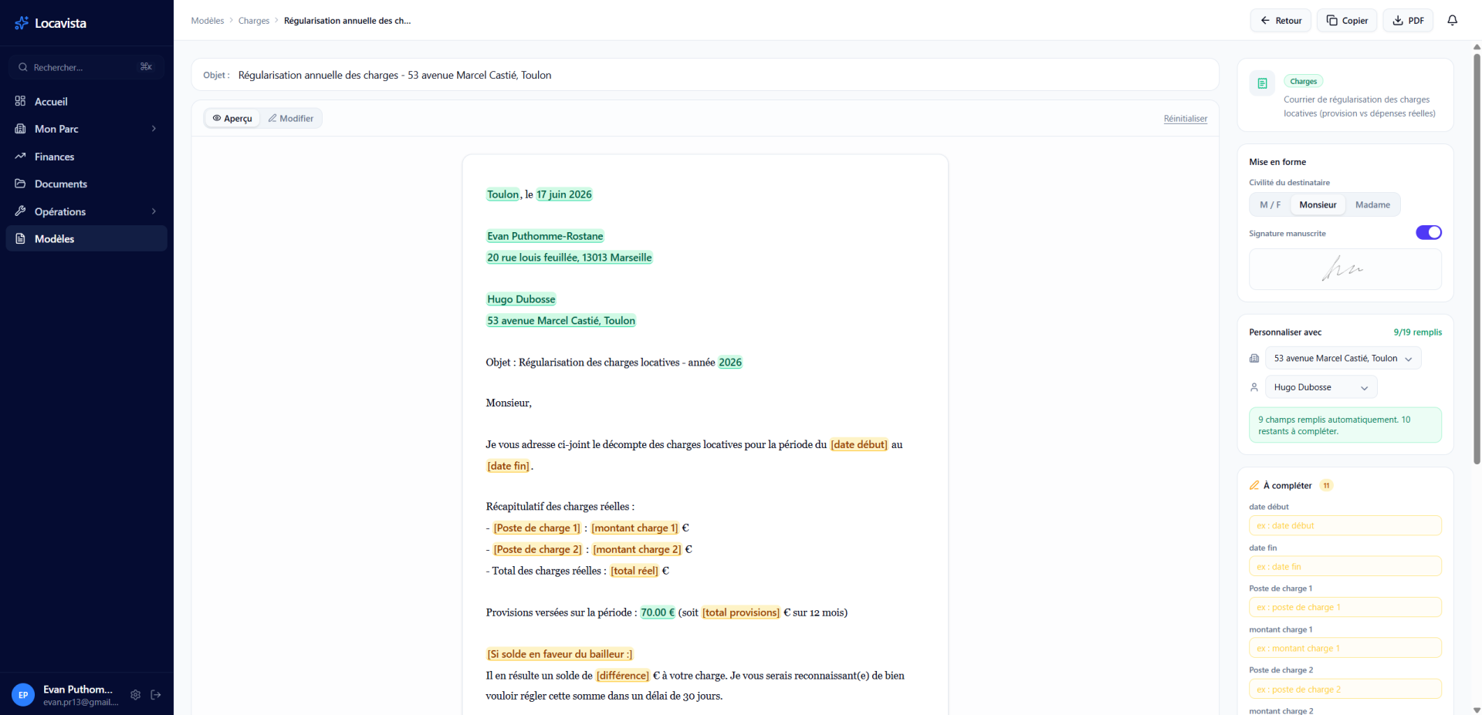The width and height of the screenshot is (1482, 715).
Task: Click the 9/19 remplis counter
Action: (x=1418, y=332)
